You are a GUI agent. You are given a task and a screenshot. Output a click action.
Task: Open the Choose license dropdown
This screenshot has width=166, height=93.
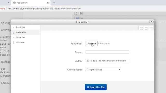pos(103,69)
